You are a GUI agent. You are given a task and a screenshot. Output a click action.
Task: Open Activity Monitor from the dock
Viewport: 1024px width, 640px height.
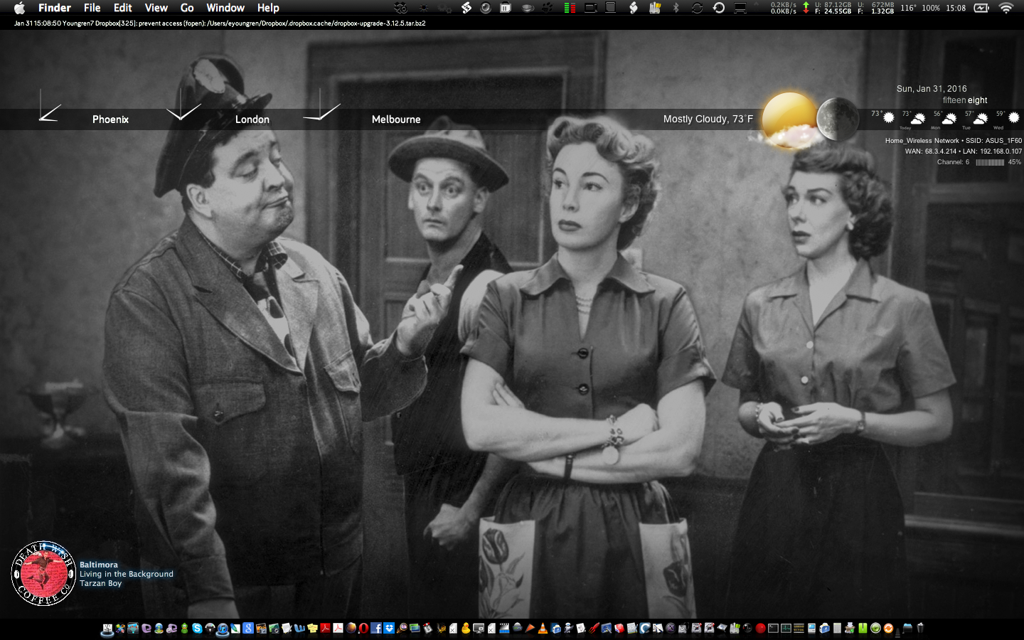coord(786,629)
